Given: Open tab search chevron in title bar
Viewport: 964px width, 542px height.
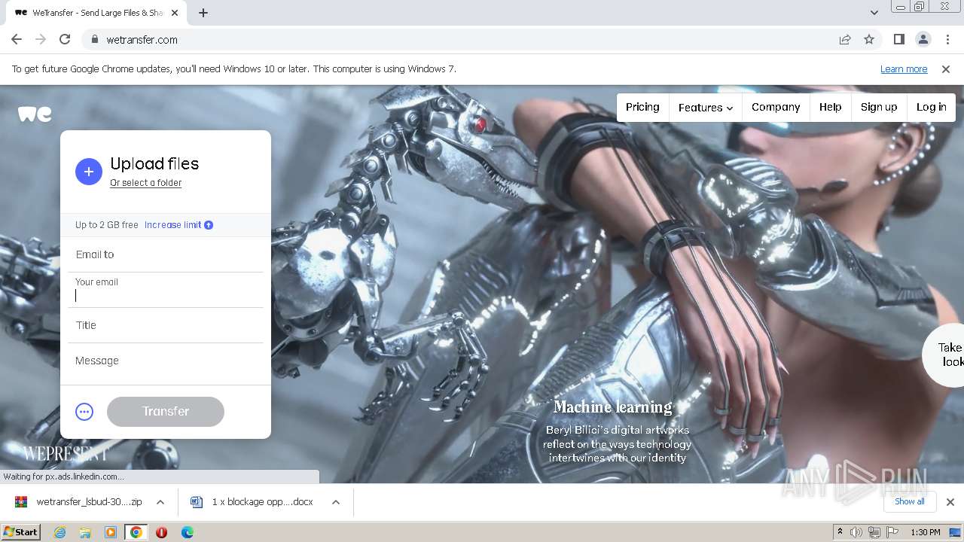Looking at the screenshot, I should pyautogui.click(x=874, y=13).
